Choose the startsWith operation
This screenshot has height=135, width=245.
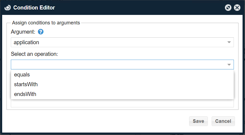point(26,84)
